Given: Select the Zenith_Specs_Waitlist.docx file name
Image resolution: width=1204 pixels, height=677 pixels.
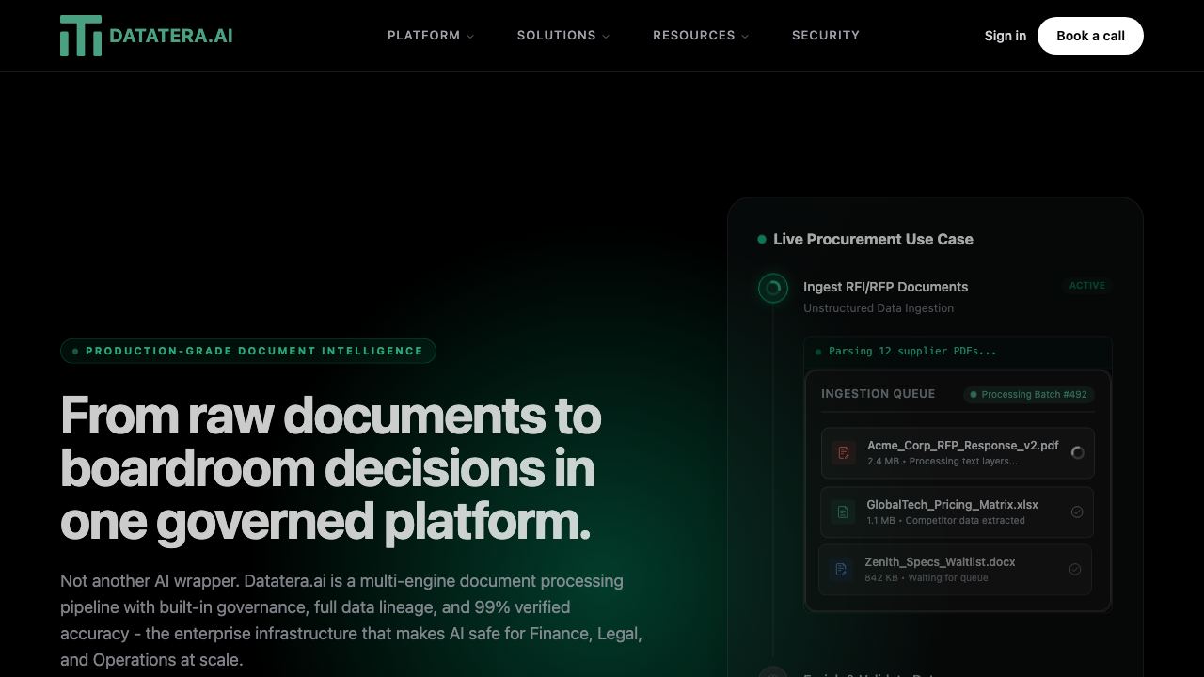Looking at the screenshot, I should tap(940, 562).
